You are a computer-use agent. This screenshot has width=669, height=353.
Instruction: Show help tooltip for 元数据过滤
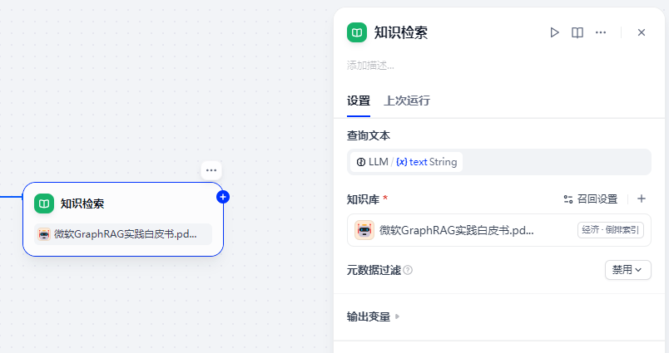point(408,270)
